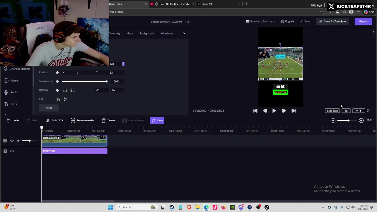The width and height of the screenshot is (377, 212).
Task: Switch to the Adjustment tab
Action: 167,33
